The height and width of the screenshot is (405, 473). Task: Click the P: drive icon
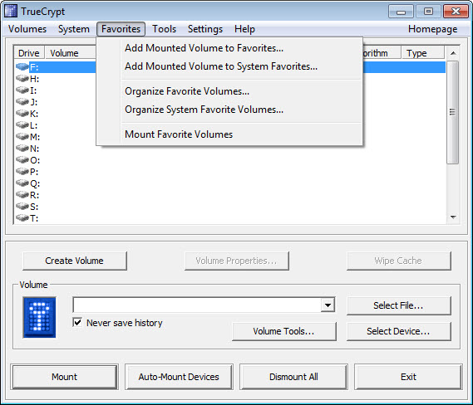pyautogui.click(x=22, y=171)
